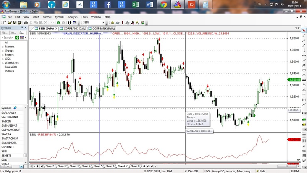Expand the Groups tree node
Image resolution: width=307 pixels, height=173 pixels.
3,51
